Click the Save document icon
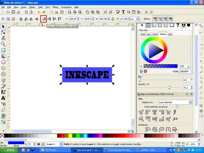 pyautogui.click(x=13, y=12)
